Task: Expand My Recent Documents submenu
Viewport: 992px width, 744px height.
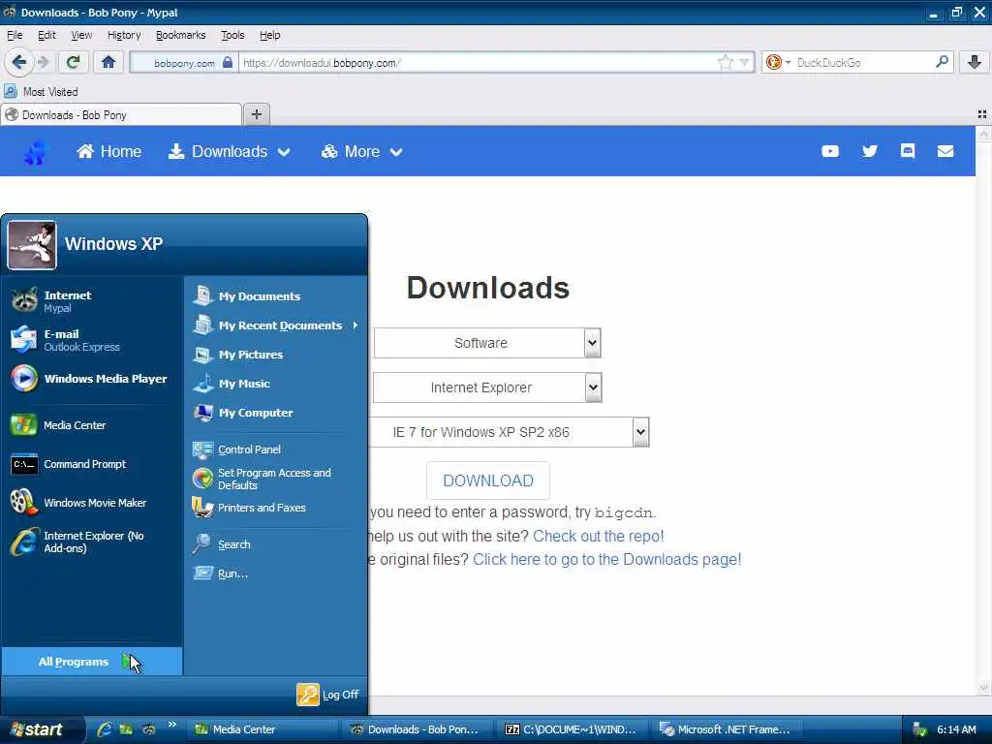Action: click(x=276, y=325)
